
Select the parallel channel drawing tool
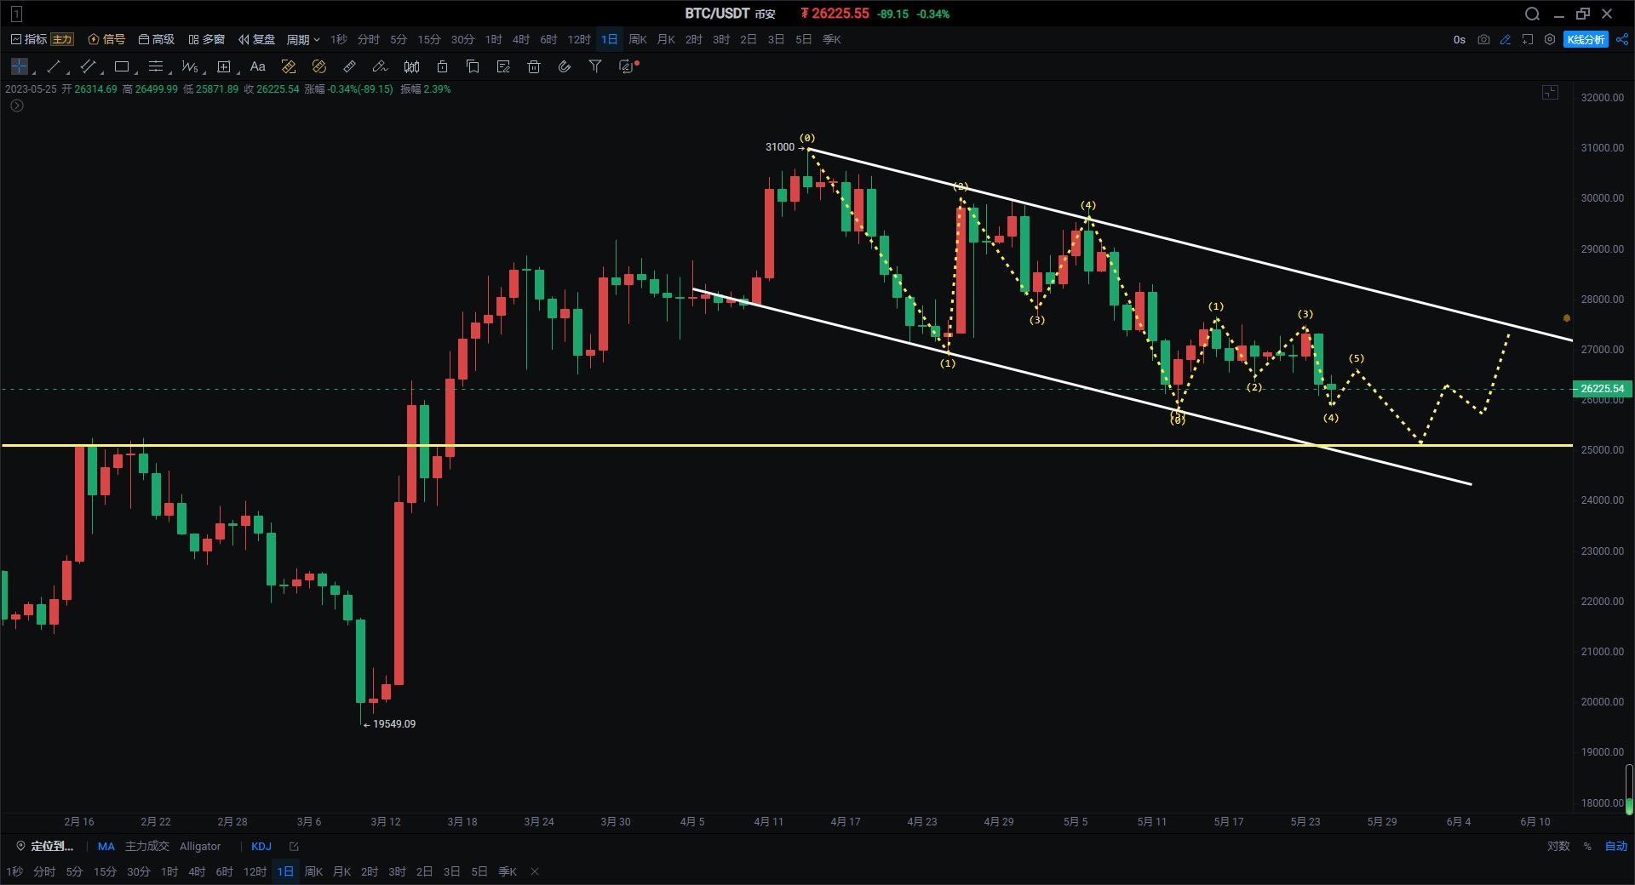tap(88, 66)
